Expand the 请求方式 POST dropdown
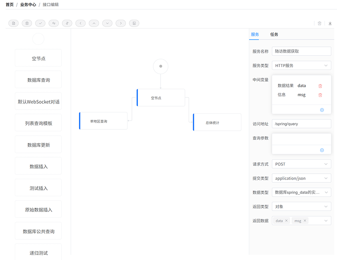This screenshot has width=337, height=260. [x=301, y=164]
